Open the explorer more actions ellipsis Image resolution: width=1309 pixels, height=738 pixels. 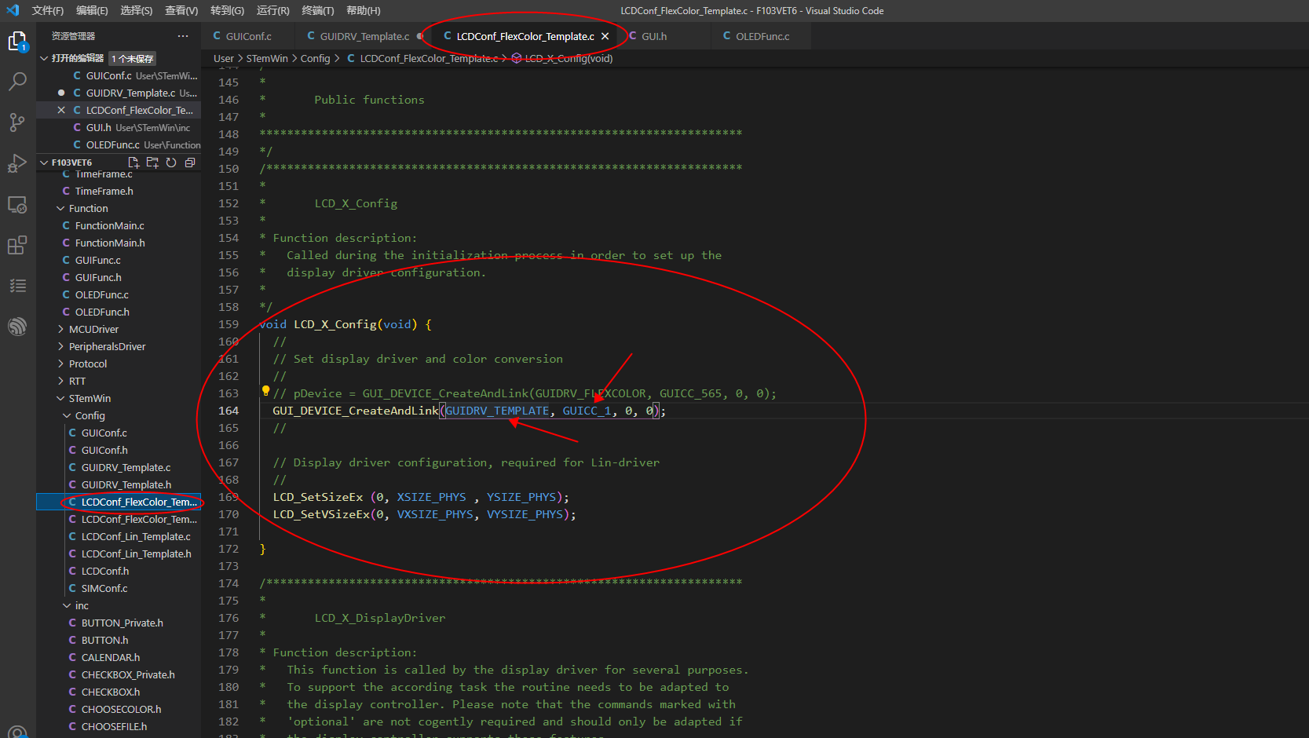[x=183, y=36]
